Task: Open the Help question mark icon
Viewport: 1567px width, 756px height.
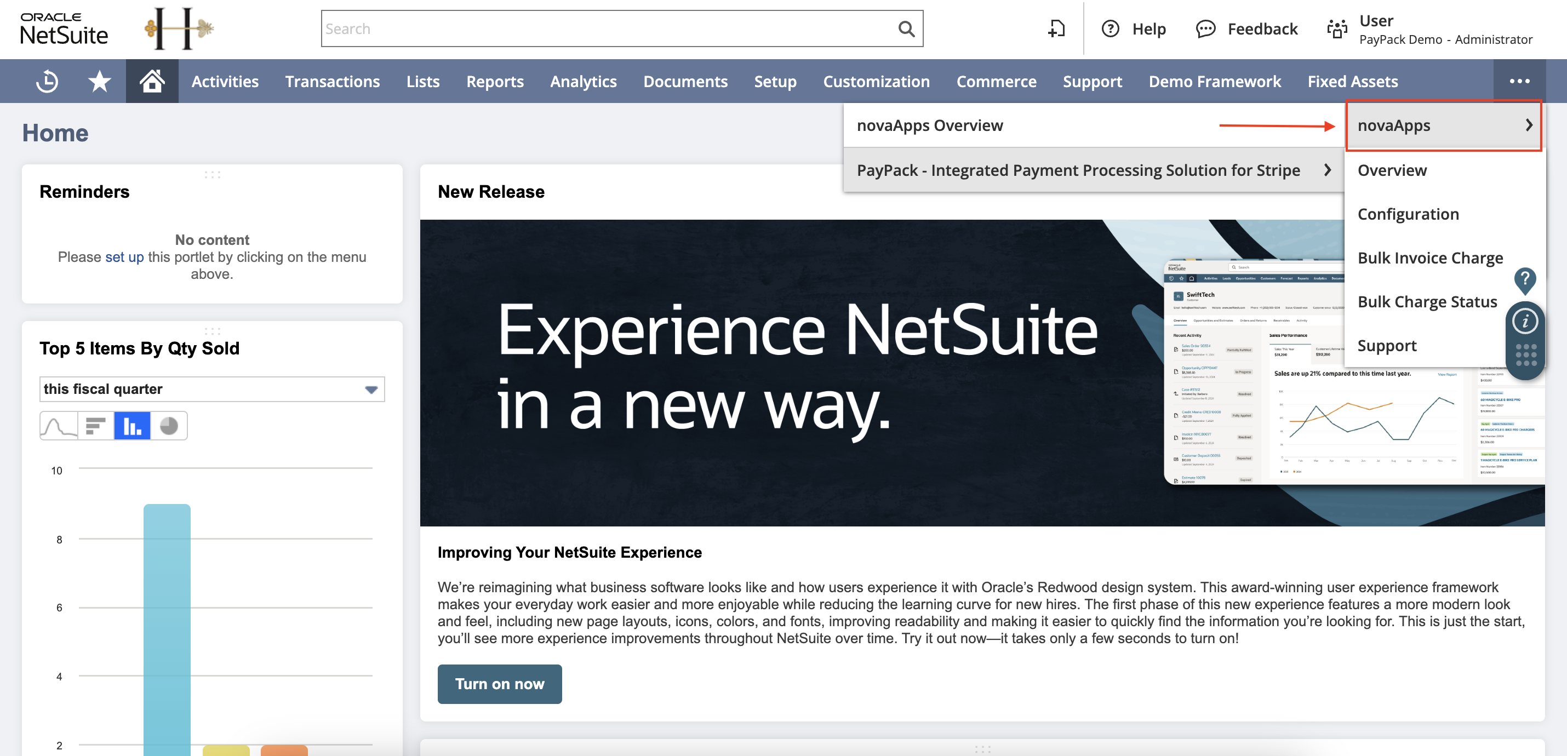Action: coord(1110,28)
